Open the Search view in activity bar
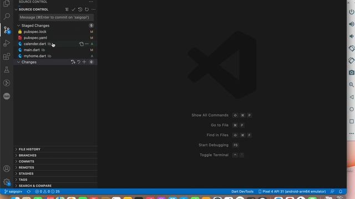The height and width of the screenshot is (199, 355). tap(7, 16)
